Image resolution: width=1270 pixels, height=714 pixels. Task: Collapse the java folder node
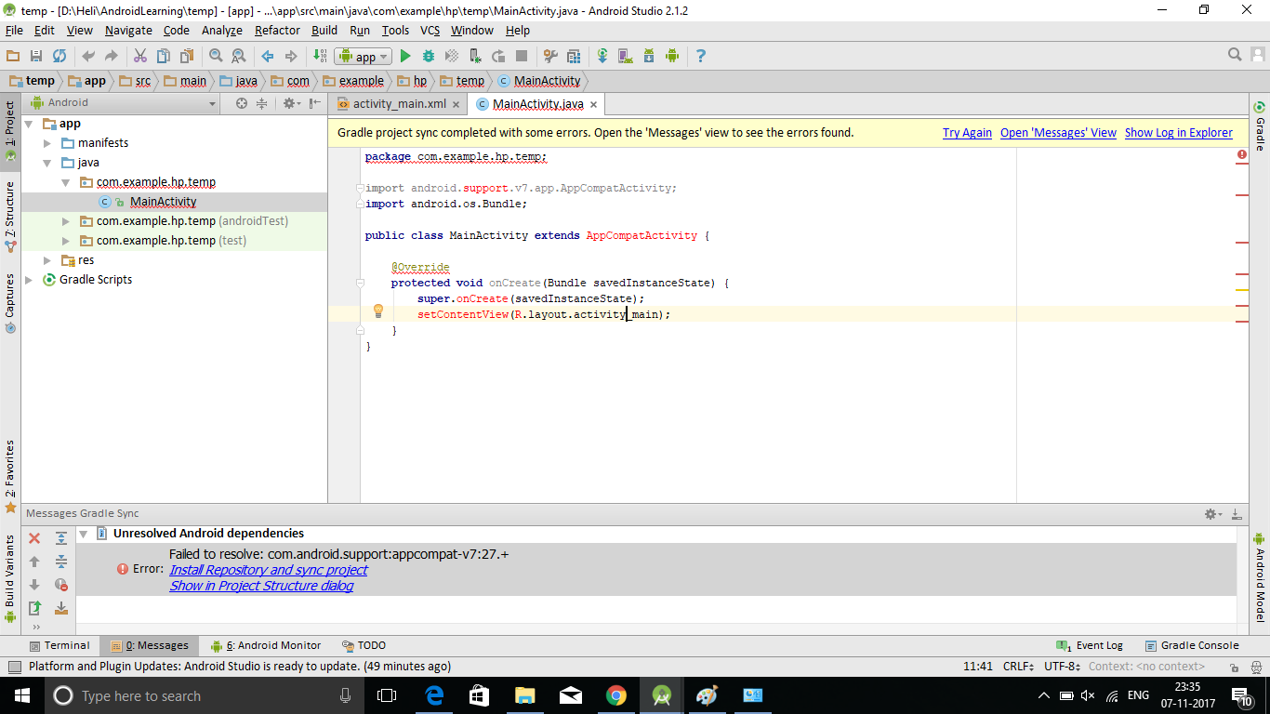pyautogui.click(x=47, y=163)
